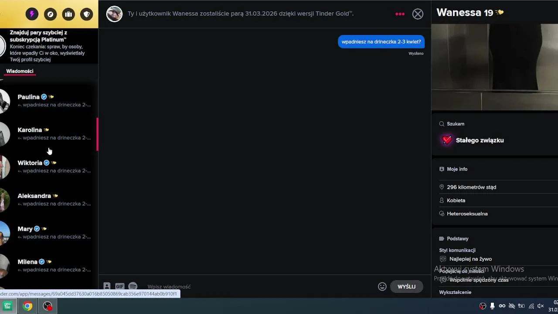
Task: Click the Wanessa 19 profile name
Action: pyautogui.click(x=465, y=13)
